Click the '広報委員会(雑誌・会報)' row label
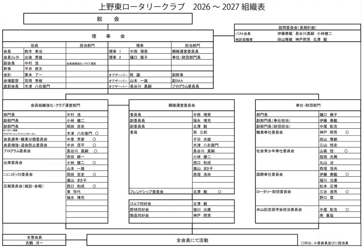 [23, 186]
